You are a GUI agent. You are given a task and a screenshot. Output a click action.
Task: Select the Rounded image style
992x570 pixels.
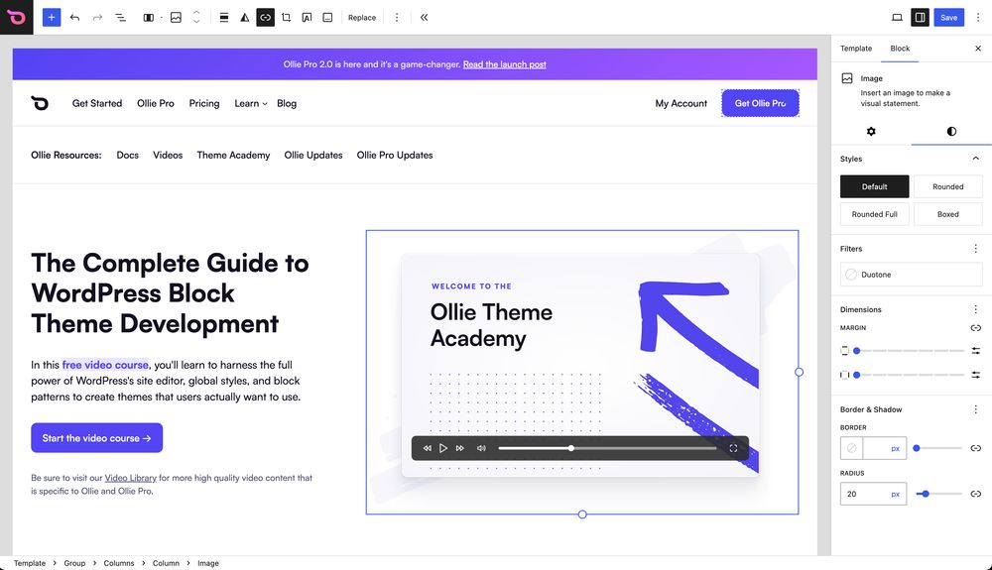(x=947, y=186)
